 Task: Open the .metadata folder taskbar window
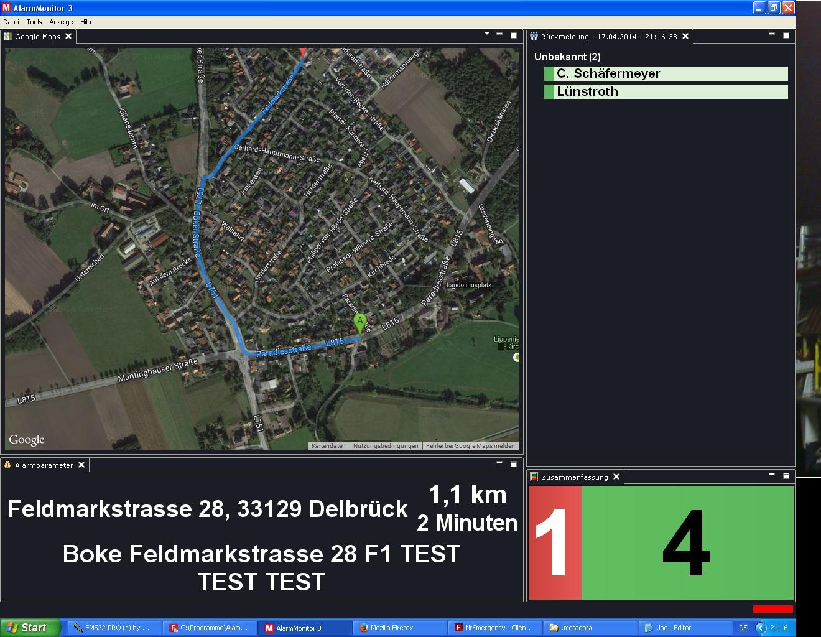pos(591,628)
